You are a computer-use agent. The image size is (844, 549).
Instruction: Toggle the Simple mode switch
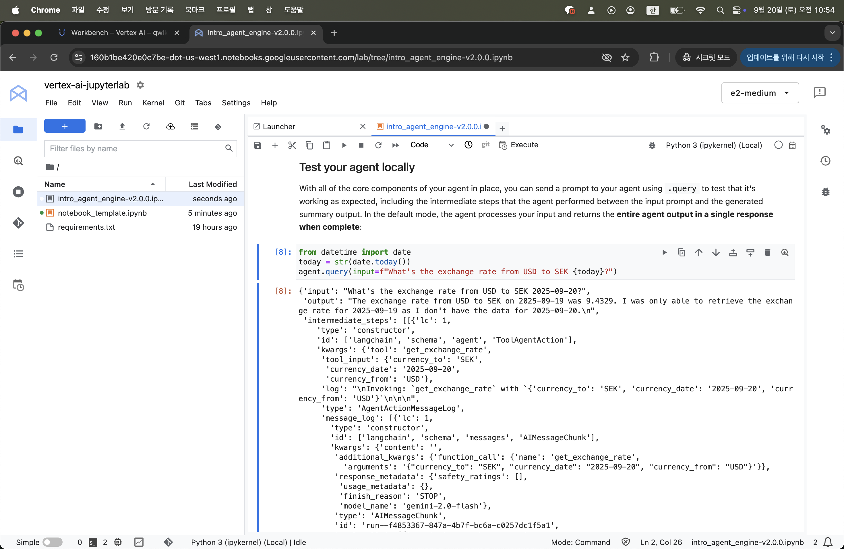click(52, 542)
